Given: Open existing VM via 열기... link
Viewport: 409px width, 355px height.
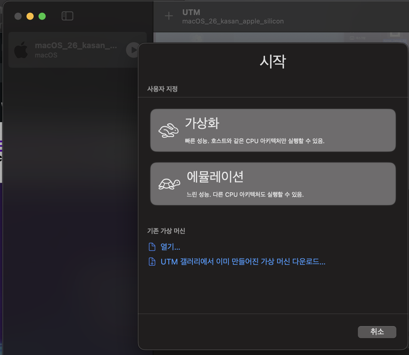Looking at the screenshot, I should pyautogui.click(x=170, y=247).
